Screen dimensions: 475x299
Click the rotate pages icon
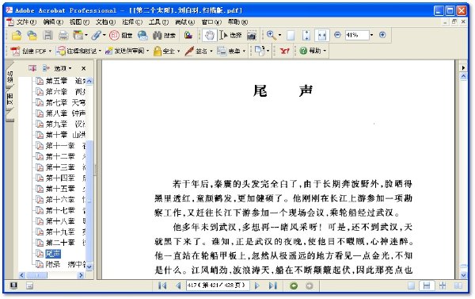[260, 51]
